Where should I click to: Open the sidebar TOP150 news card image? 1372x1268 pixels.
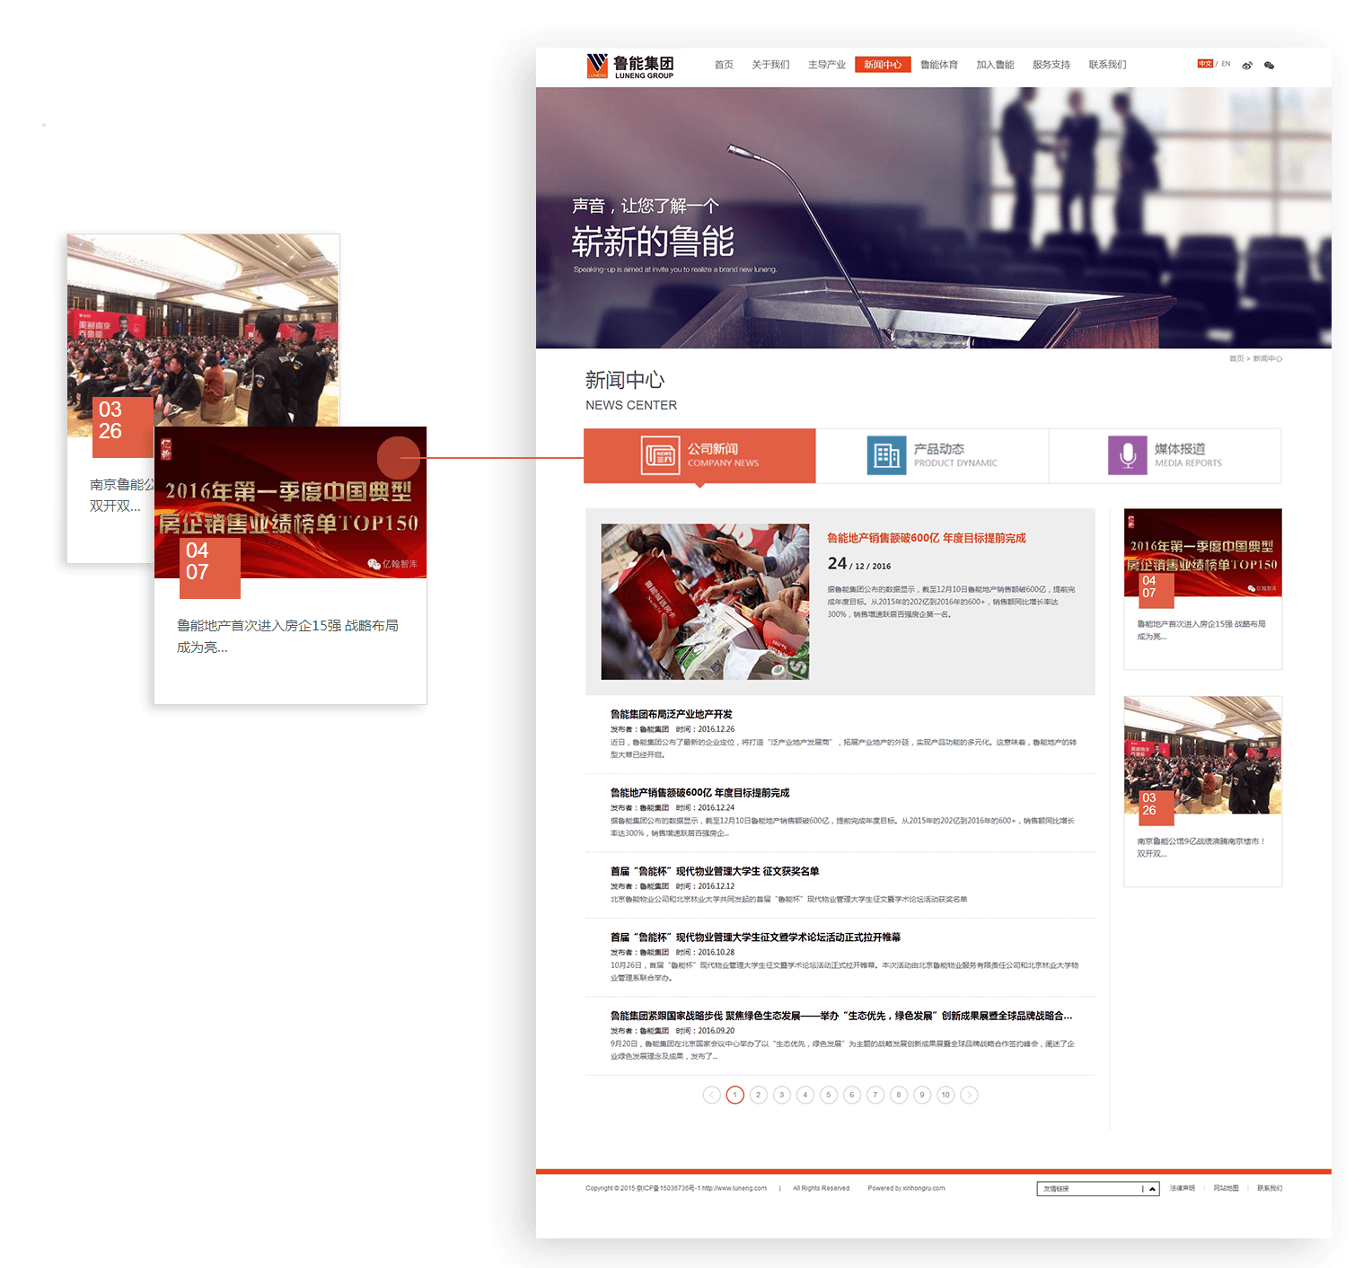tap(1202, 552)
